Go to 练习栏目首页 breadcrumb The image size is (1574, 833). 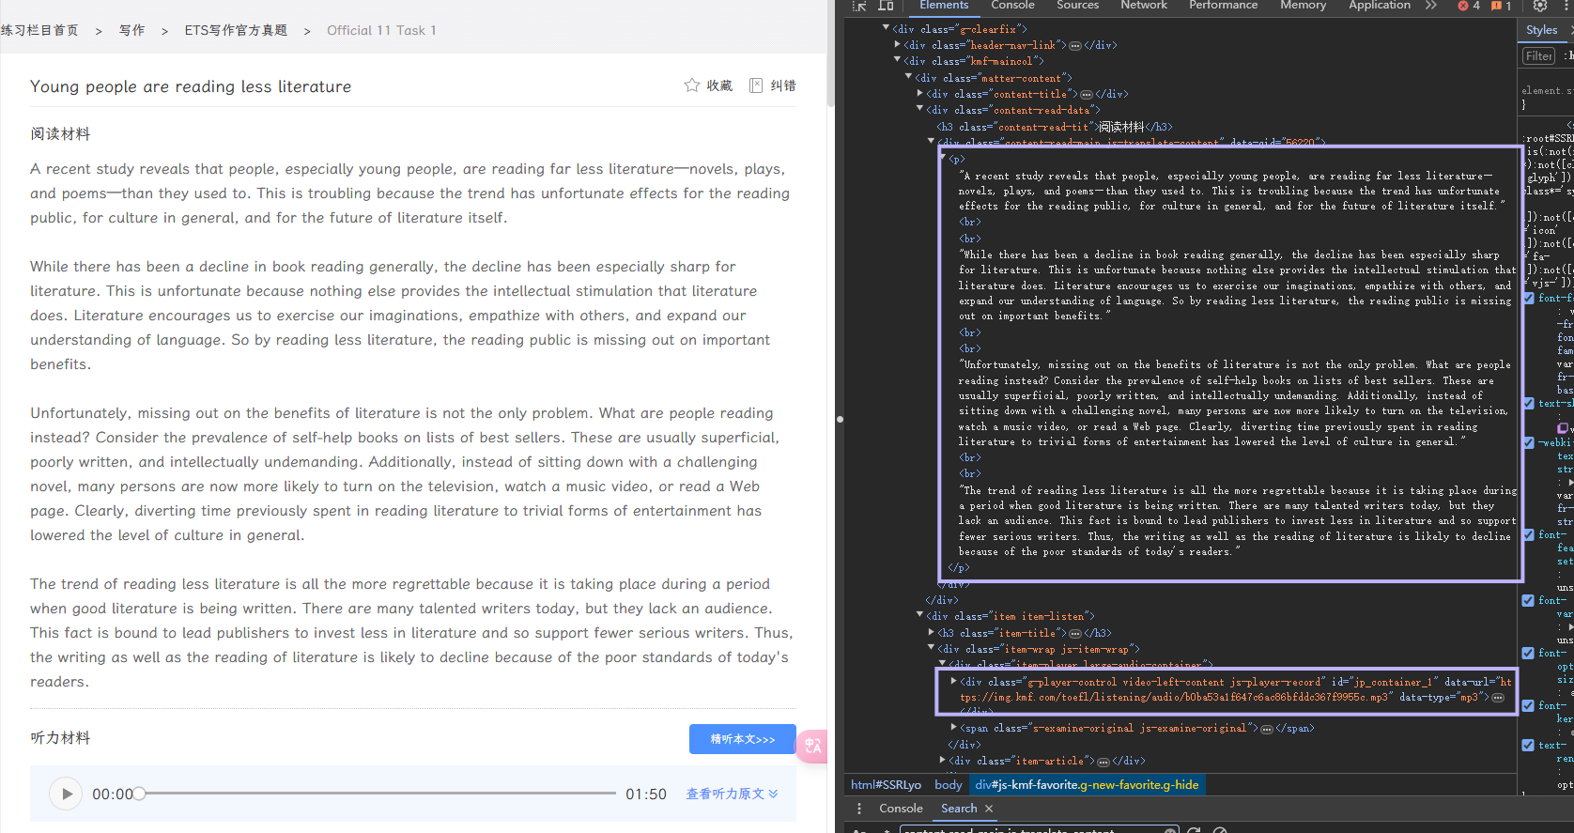(x=39, y=30)
